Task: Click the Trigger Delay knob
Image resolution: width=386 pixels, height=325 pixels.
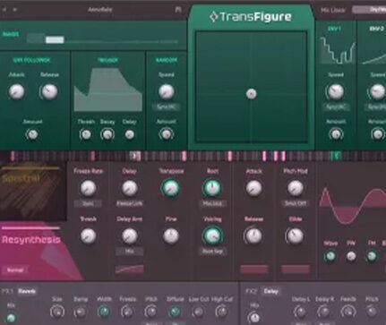Action: tap(129, 134)
